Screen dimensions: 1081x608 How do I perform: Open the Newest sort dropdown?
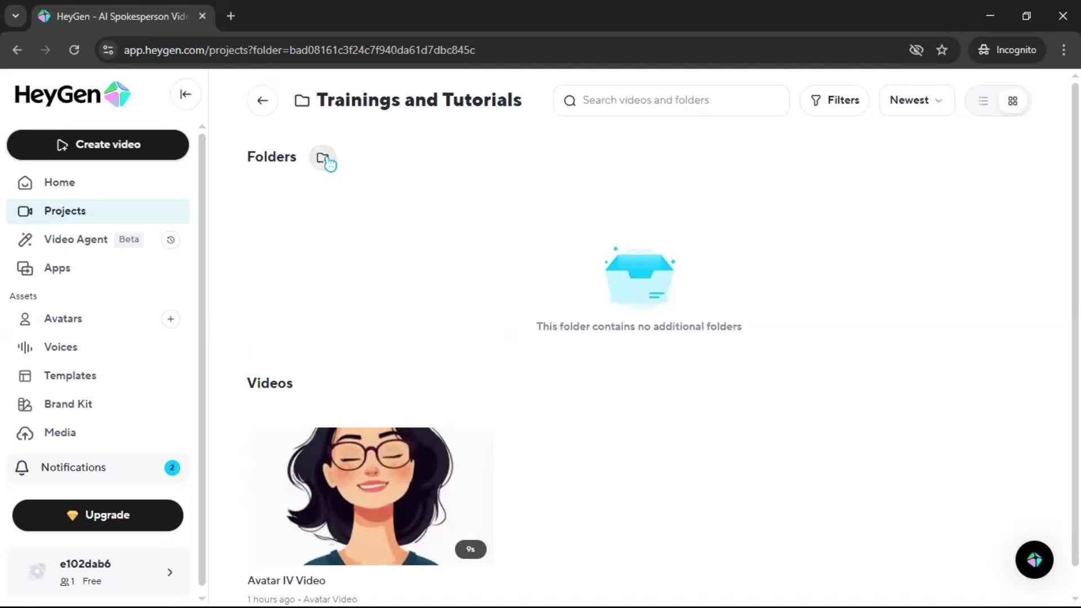(x=916, y=100)
